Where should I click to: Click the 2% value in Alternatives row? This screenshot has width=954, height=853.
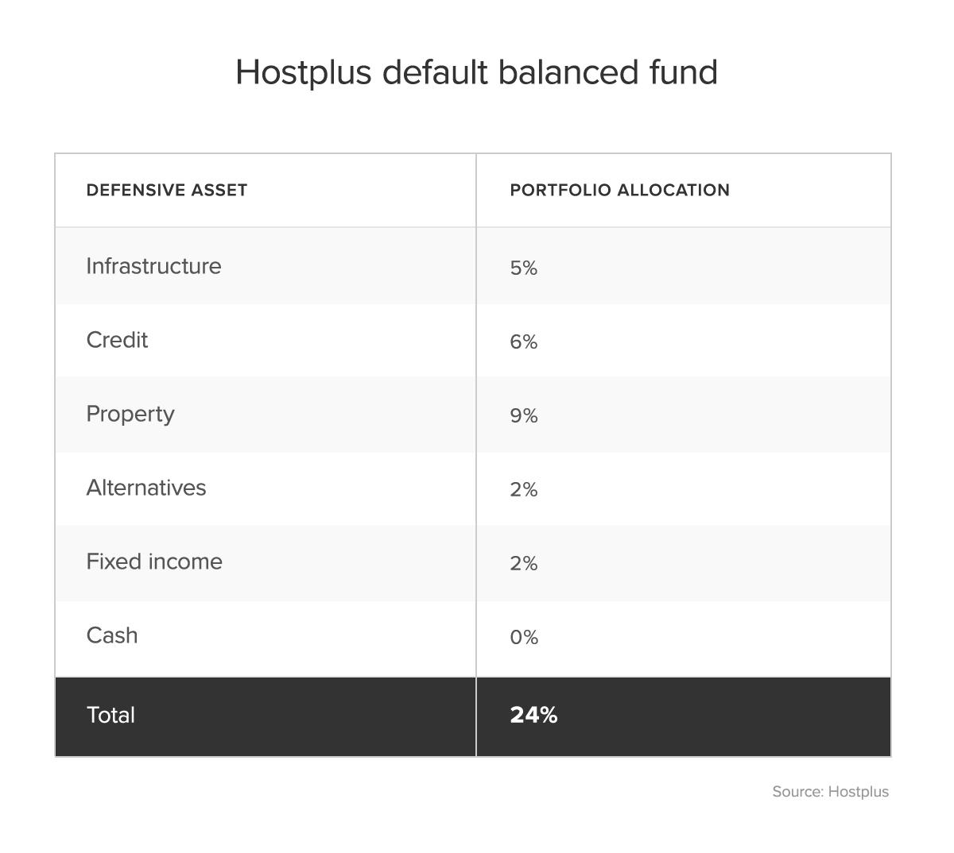tap(524, 490)
